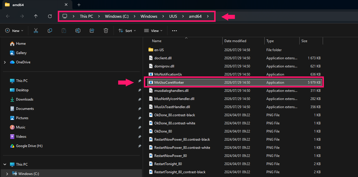Image resolution: width=358 pixels, height=177 pixels.
Task: Select OkDone_80.contrast-black PNG file
Action: 235,115
